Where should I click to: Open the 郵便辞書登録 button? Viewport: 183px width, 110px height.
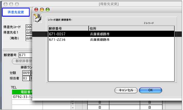(x=22, y=61)
